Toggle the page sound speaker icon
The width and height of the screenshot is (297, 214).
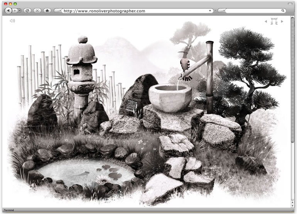point(12,21)
